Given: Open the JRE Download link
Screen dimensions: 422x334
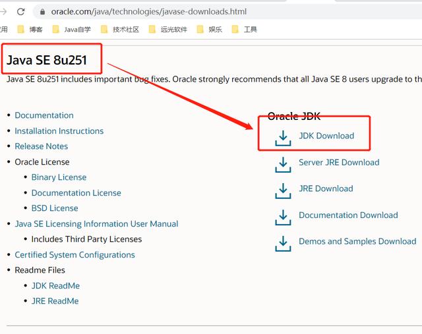Looking at the screenshot, I should pyautogui.click(x=326, y=188).
